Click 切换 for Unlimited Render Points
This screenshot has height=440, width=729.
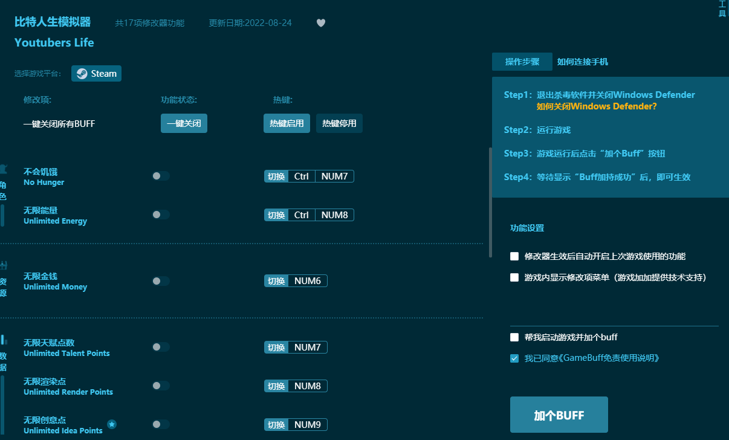pos(276,386)
